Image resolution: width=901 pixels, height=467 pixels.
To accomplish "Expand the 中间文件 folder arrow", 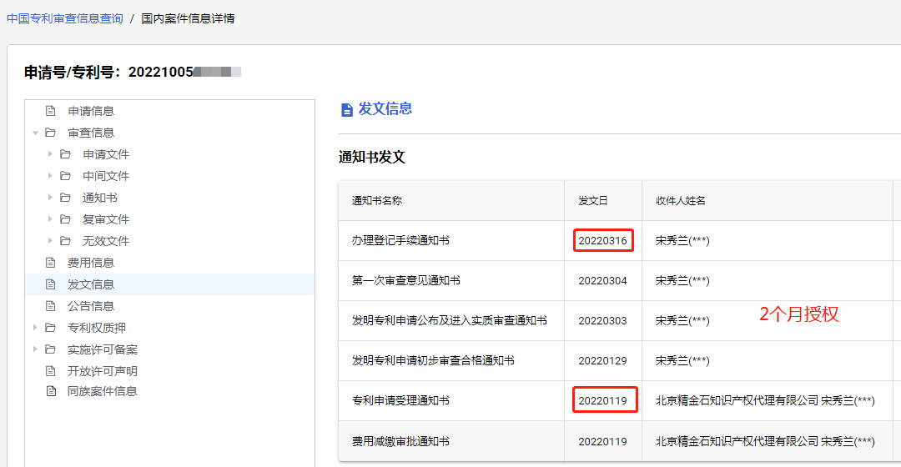I will [x=50, y=176].
